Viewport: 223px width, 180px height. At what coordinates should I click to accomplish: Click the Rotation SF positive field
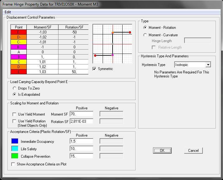tap(81, 121)
